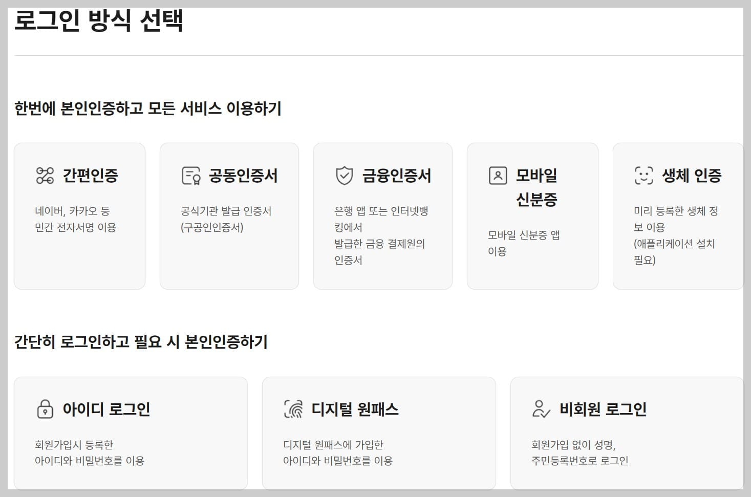751x497 pixels.
Task: Click the 아이디 로그인 padlock icon
Action: 45,409
